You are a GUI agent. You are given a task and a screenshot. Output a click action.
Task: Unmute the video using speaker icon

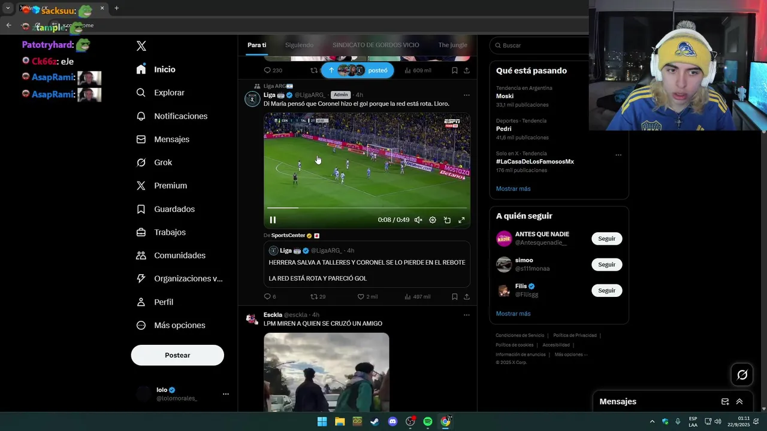point(418,220)
